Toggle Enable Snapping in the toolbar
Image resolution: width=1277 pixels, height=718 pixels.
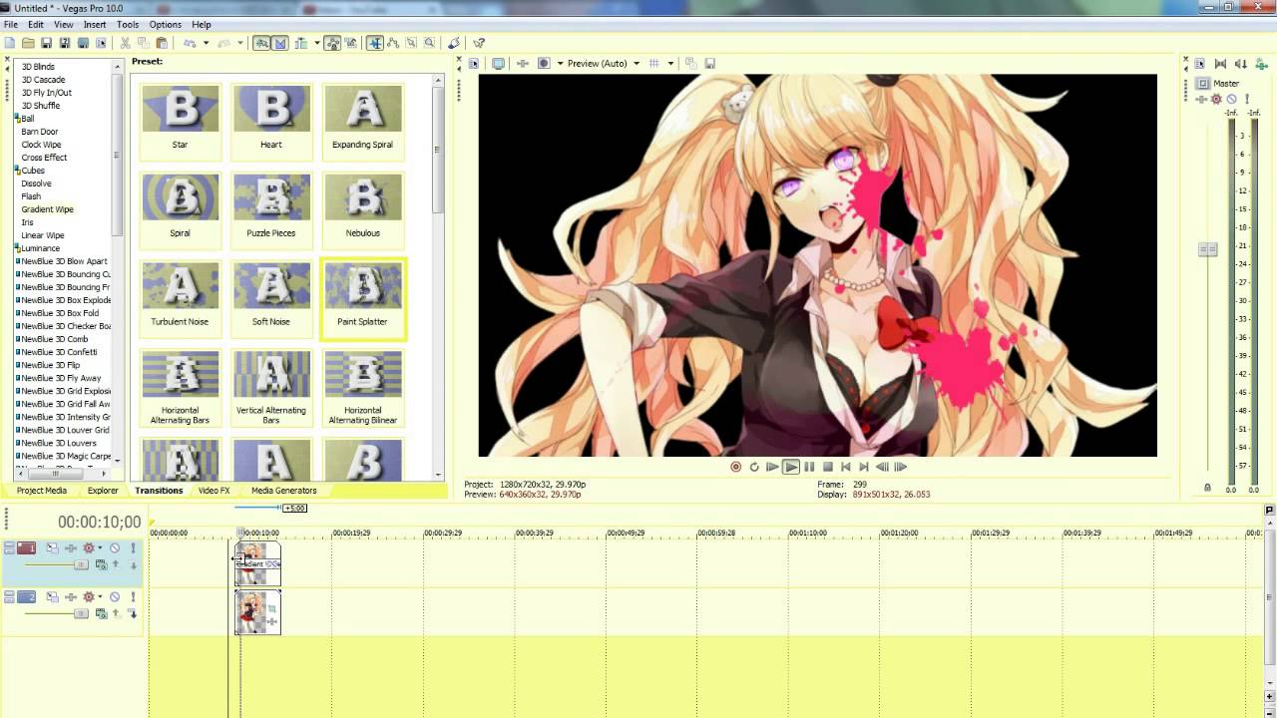click(262, 43)
